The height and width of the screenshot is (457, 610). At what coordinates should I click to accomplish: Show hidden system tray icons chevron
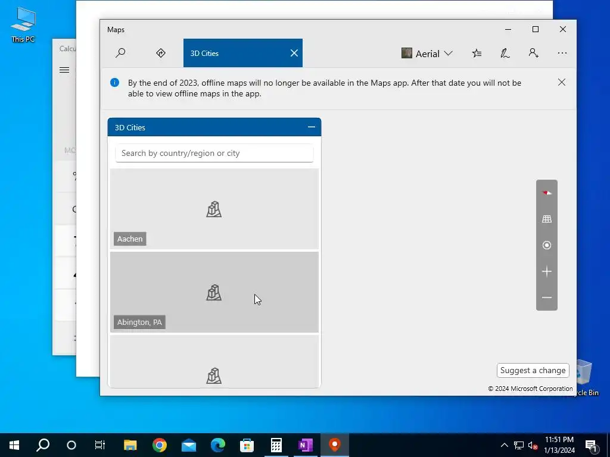504,445
